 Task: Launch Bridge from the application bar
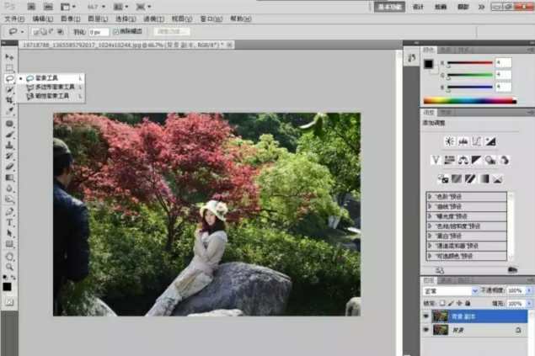click(x=31, y=7)
